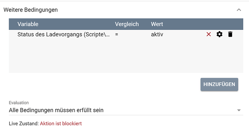Open condition settings via the gear icon

(x=219, y=34)
